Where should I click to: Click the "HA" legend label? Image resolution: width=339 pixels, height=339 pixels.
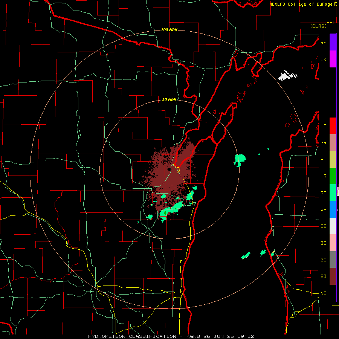click(x=323, y=126)
